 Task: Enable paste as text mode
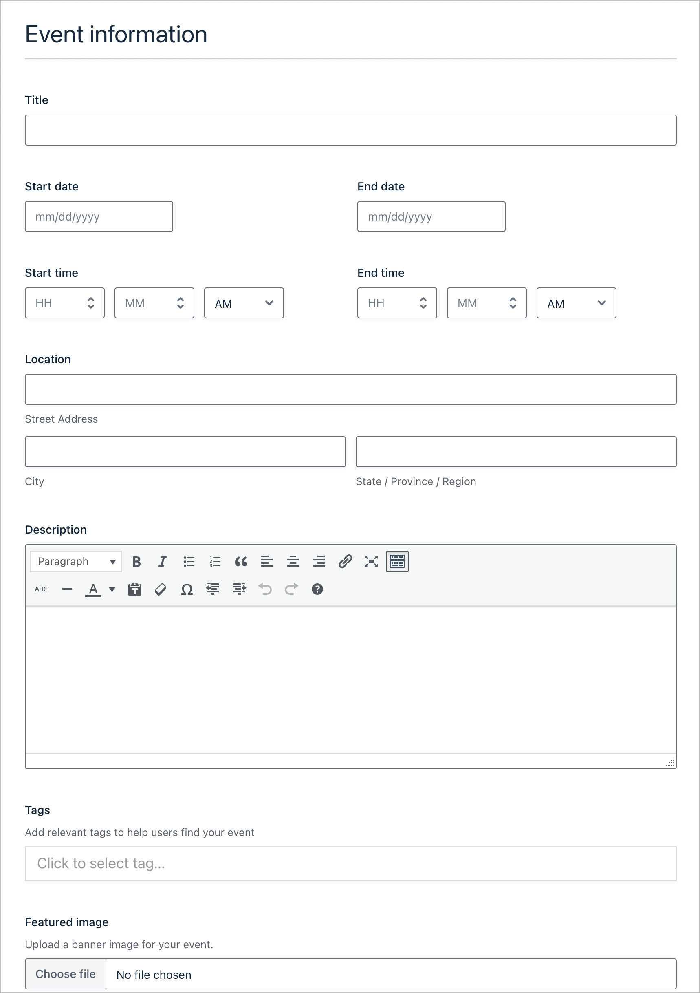(x=135, y=589)
